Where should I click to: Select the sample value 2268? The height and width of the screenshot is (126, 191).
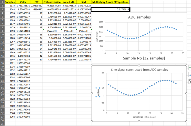10,117
